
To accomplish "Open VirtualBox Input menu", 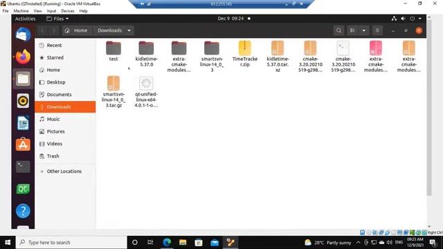I will point(51,11).
